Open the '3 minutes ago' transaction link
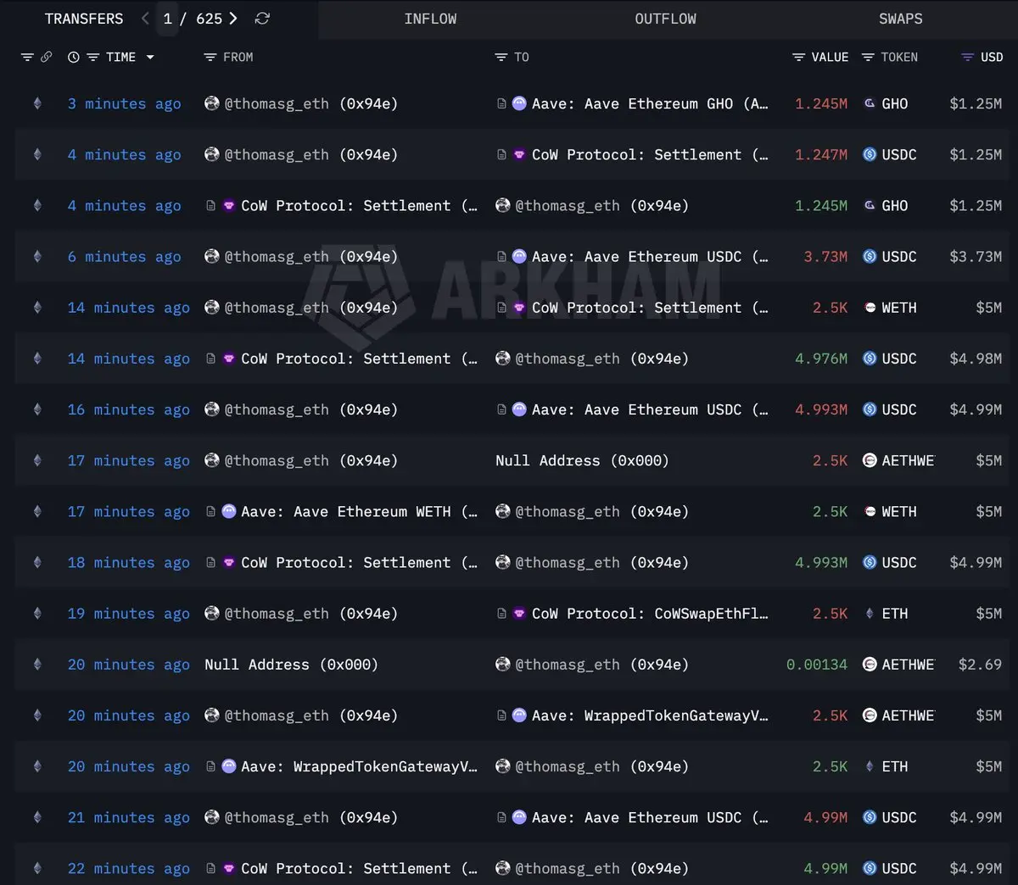Screen dimensions: 1018x885 [125, 103]
